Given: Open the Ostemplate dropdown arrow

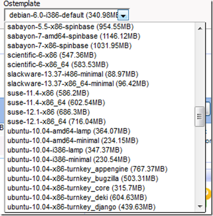Looking at the screenshot, I should tap(123, 15).
